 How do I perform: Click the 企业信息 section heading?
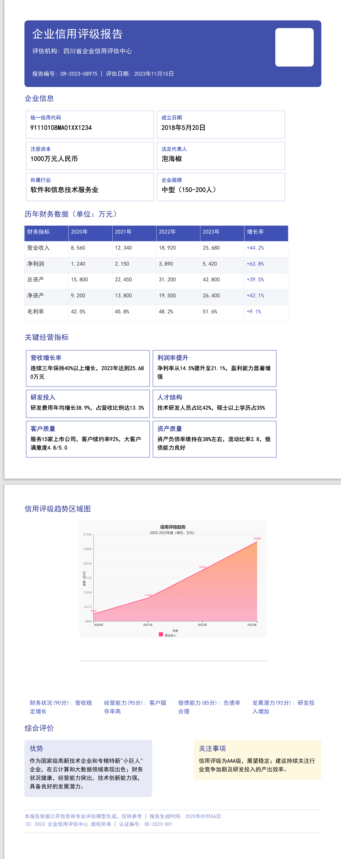pos(39,99)
